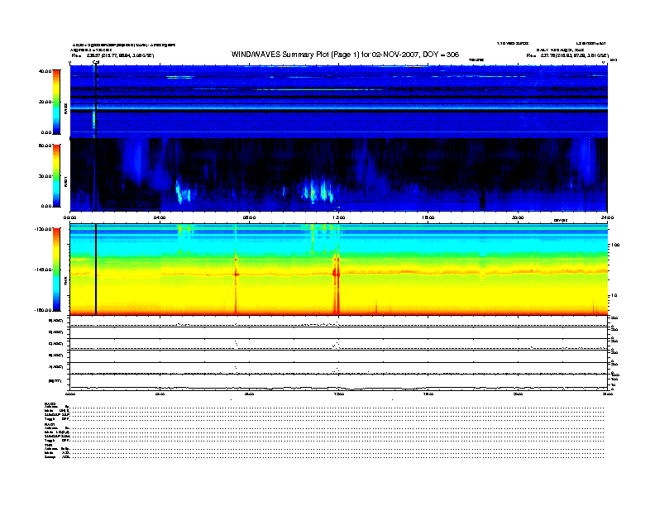
Task: Click the RAD1 panel axis label
Action: point(66,181)
